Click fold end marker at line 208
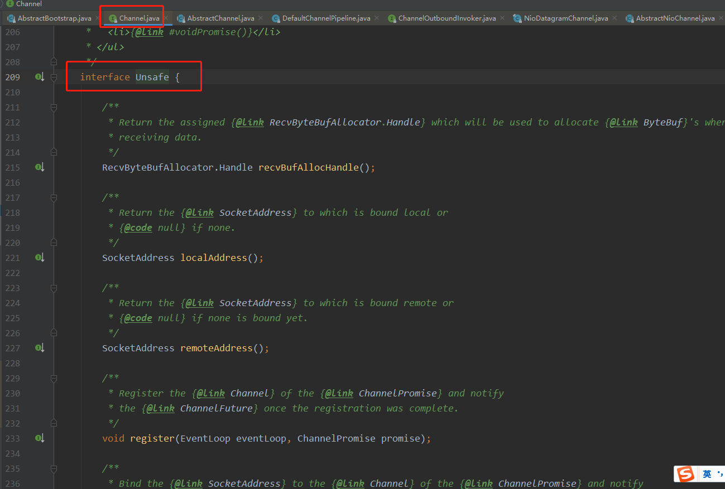The width and height of the screenshot is (725, 489). click(x=54, y=62)
